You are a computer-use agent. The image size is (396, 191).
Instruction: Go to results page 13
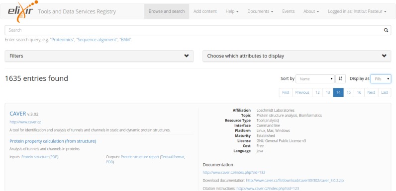pos(328,92)
